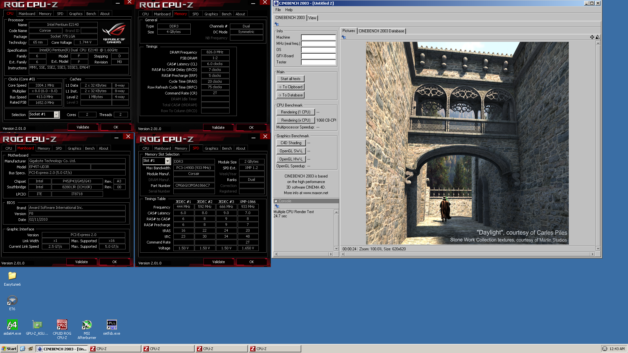Image resolution: width=628 pixels, height=353 pixels.
Task: Click the Tester input field
Action: [x=318, y=62]
